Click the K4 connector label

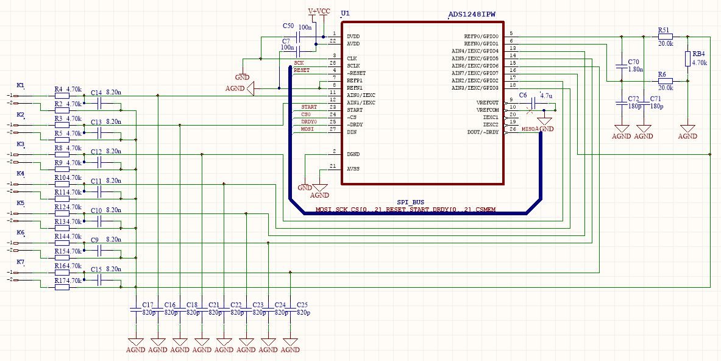coord(20,173)
